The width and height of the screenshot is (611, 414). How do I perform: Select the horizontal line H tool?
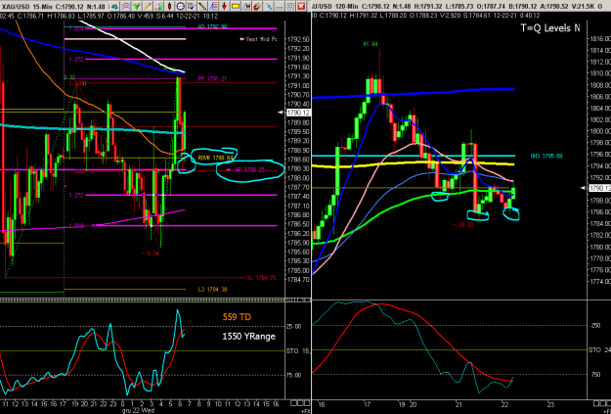tap(246, 6)
